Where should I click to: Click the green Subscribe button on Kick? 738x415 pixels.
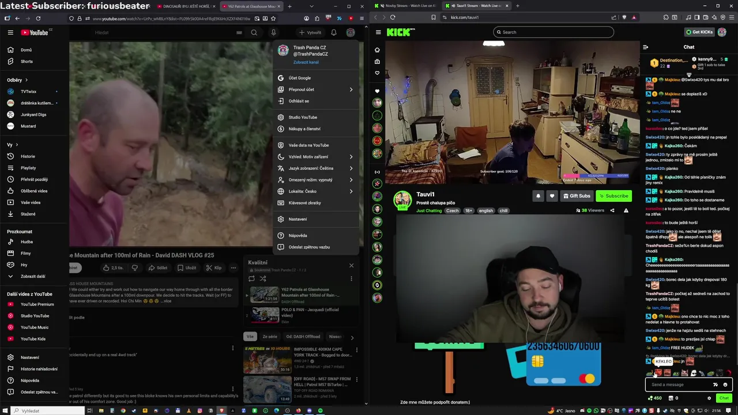pos(613,196)
